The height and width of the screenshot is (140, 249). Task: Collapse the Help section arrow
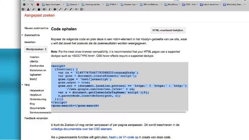tap(23, 85)
